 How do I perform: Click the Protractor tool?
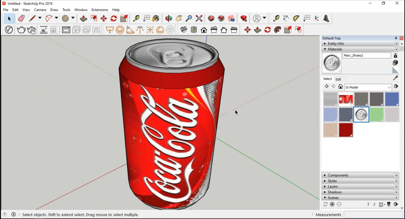296,19
